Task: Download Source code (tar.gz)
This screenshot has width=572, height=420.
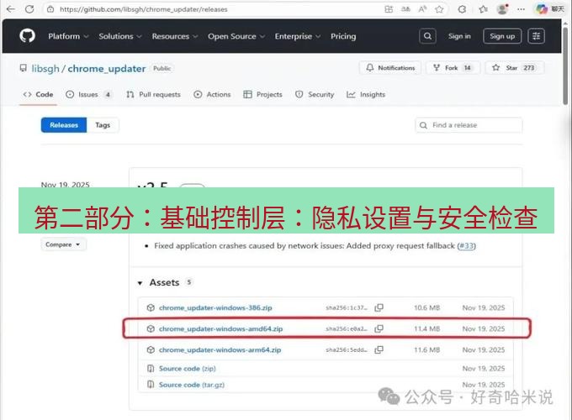Action: click(192, 385)
